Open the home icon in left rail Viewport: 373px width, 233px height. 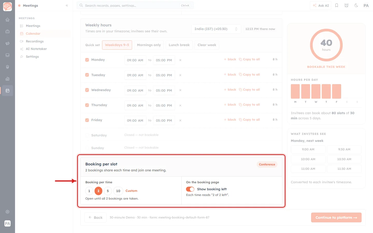[8, 20]
